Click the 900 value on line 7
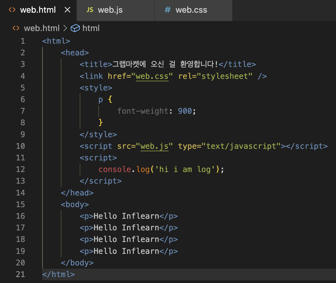This screenshot has height=283, width=336. click(185, 111)
